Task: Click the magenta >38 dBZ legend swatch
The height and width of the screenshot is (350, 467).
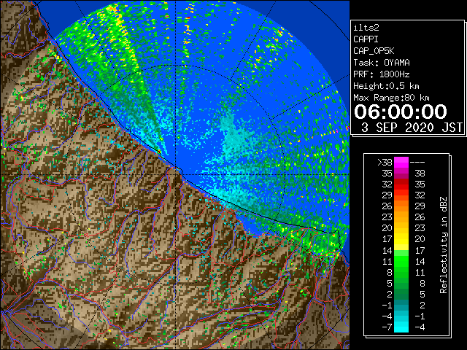Action: (401, 162)
